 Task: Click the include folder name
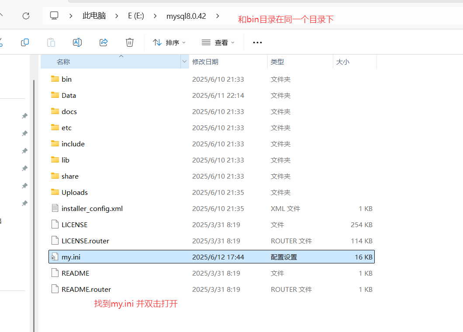[x=73, y=144]
